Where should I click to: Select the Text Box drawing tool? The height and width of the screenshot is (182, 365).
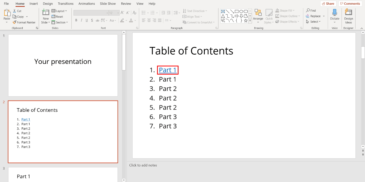[223, 11]
